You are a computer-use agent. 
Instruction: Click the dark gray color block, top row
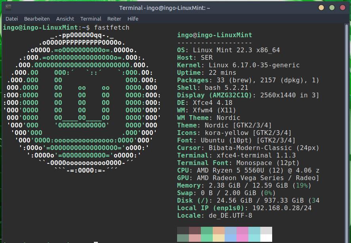183,230
